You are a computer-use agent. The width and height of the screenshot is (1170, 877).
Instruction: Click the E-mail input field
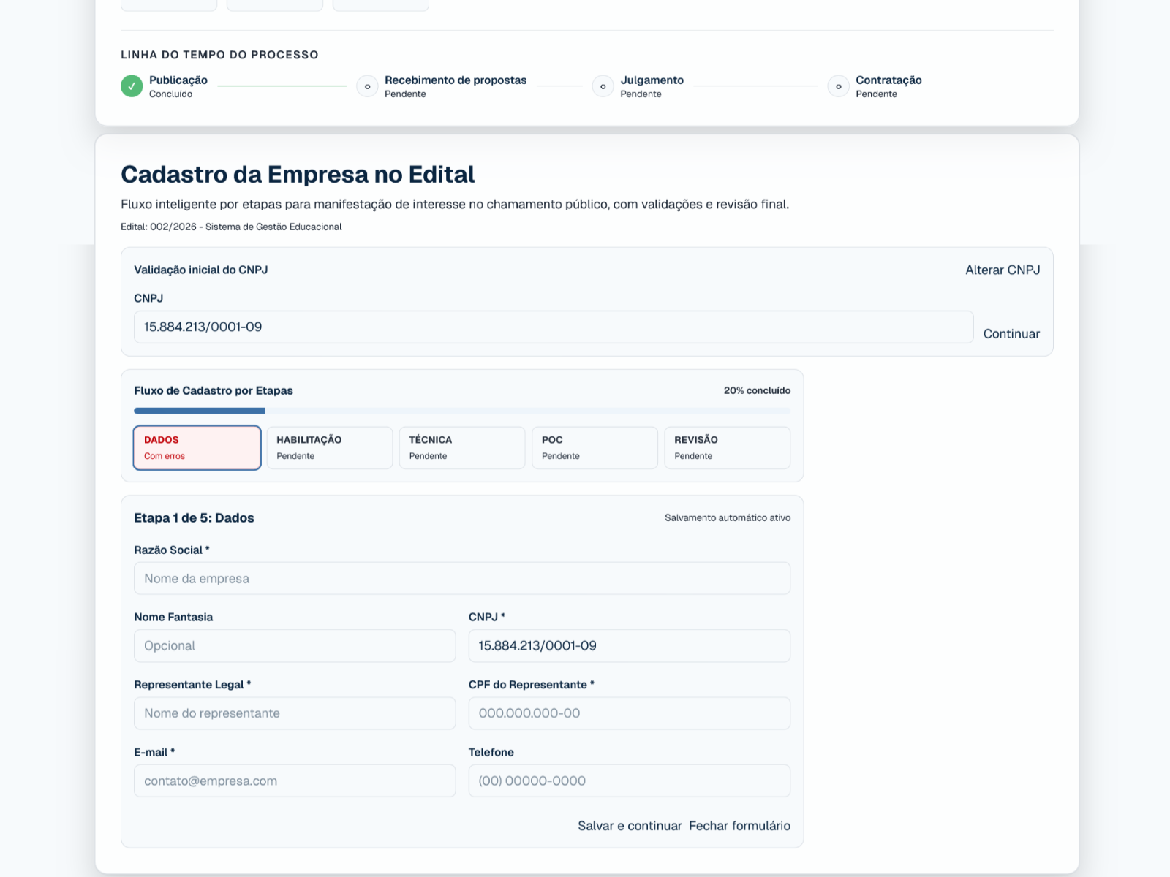click(x=295, y=781)
